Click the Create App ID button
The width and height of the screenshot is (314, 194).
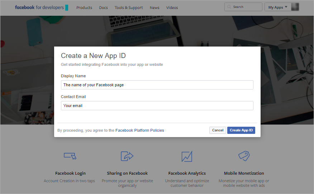[241, 130]
